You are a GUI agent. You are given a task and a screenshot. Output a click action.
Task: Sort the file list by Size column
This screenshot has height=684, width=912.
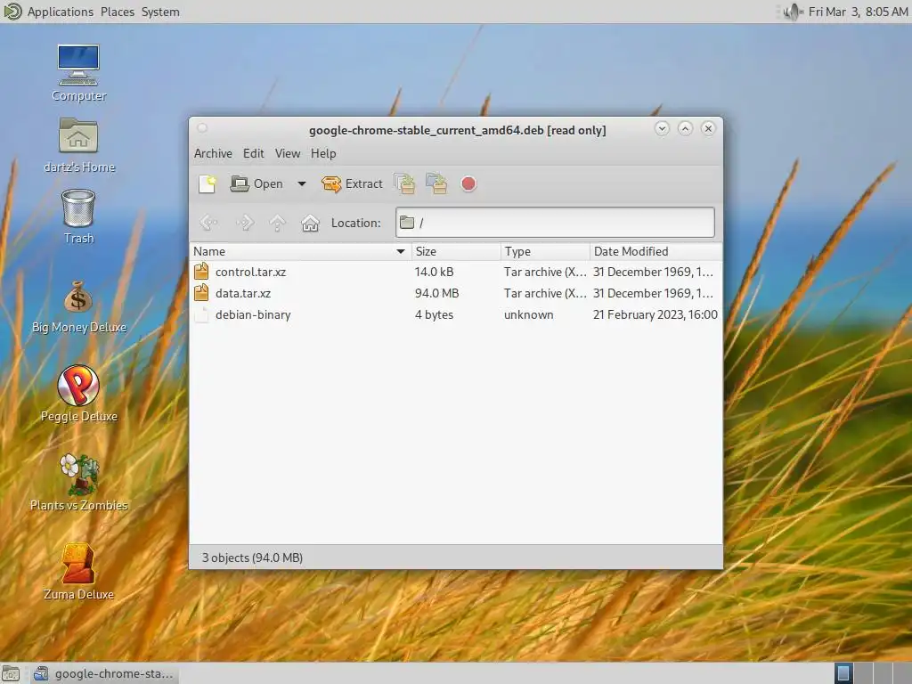[x=456, y=251]
